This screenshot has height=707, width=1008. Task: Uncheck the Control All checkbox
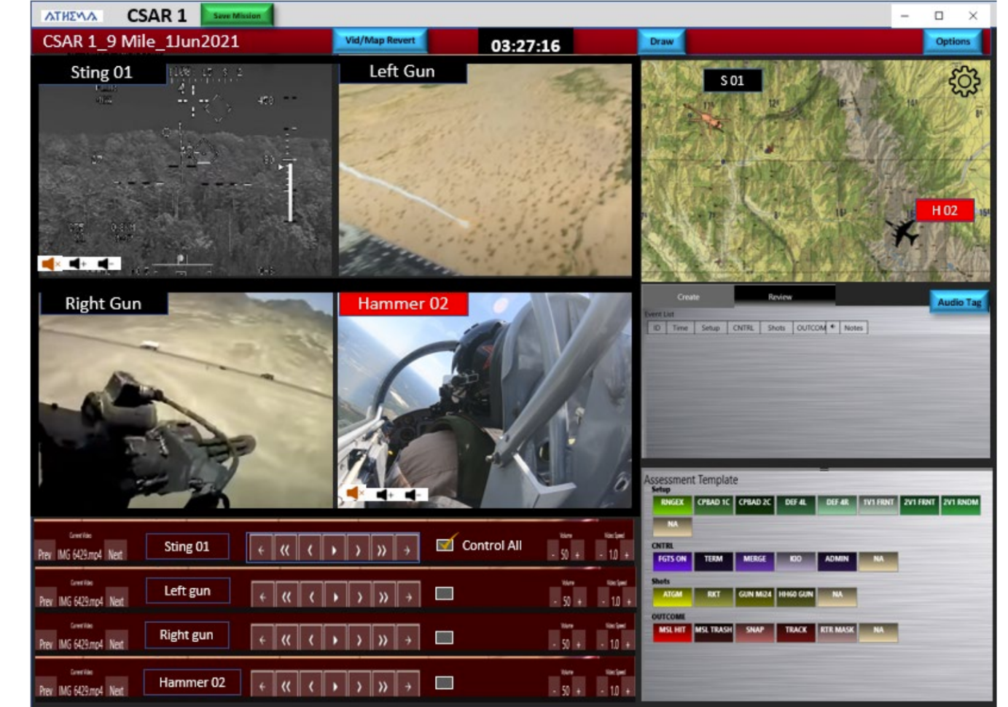445,544
